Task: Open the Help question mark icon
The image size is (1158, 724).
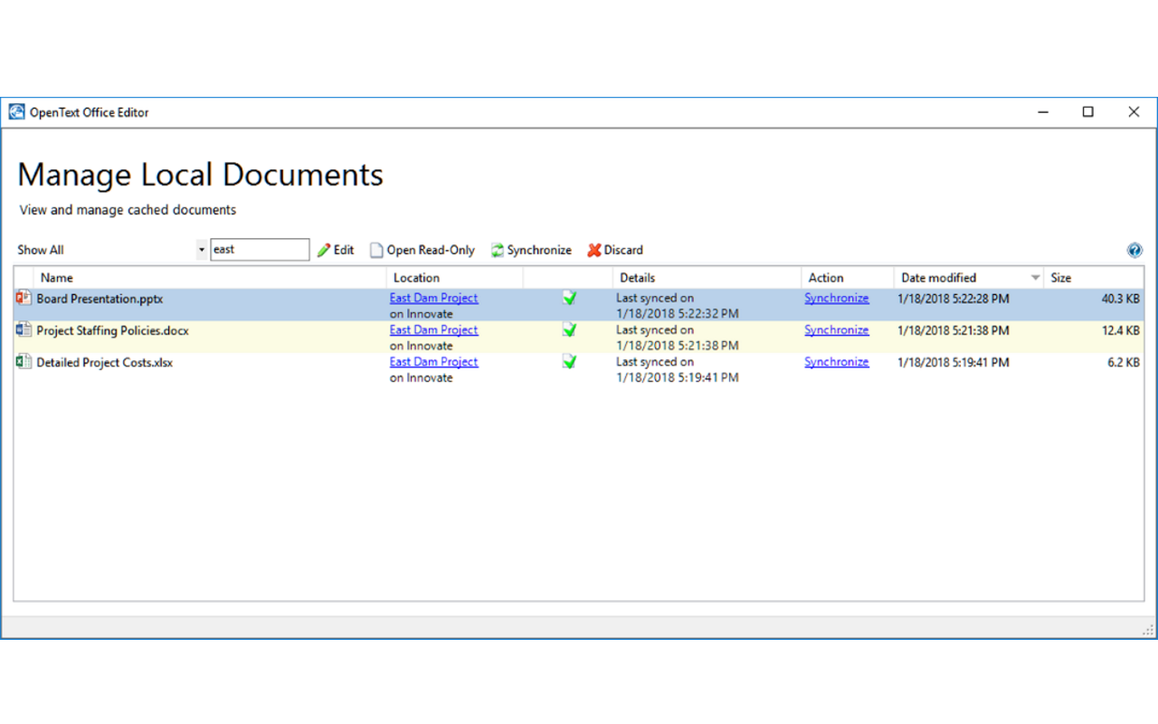Action: (1134, 250)
